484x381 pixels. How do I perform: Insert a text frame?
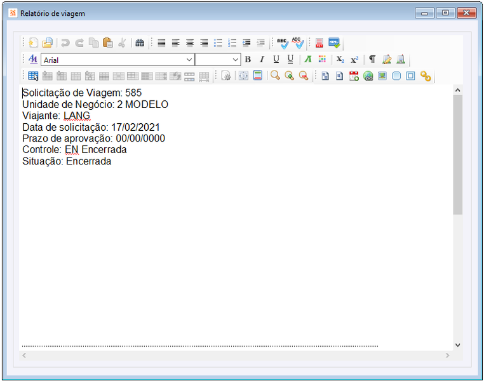click(410, 76)
